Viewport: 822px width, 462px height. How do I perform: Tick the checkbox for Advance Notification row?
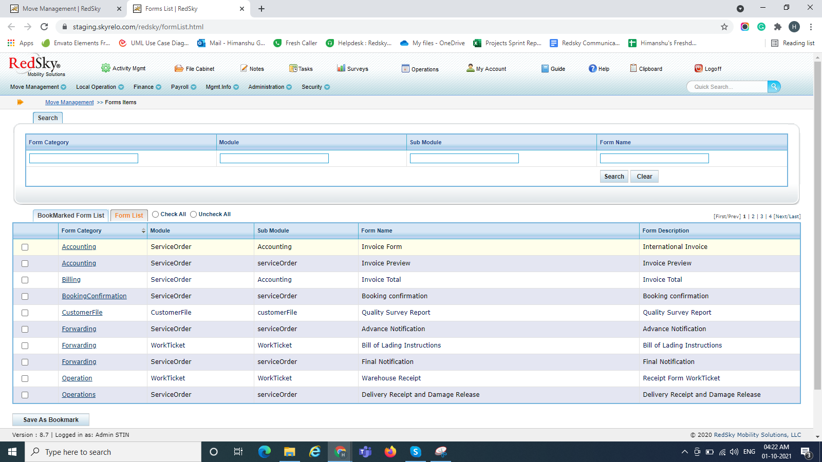tap(25, 329)
